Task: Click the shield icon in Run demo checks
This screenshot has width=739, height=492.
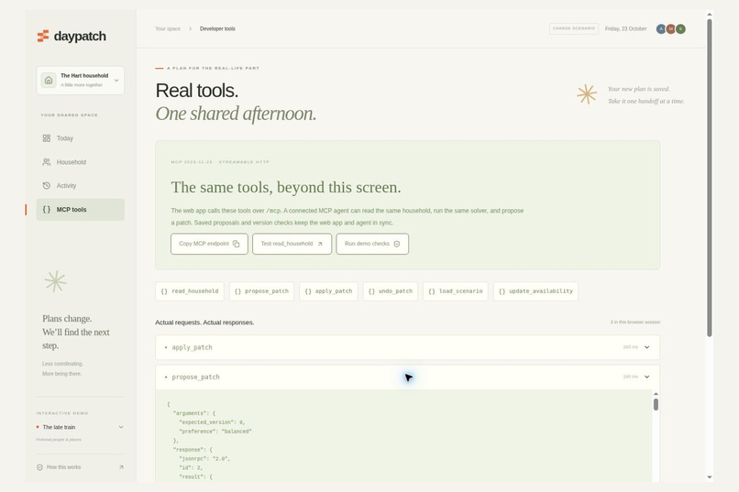Action: pyautogui.click(x=397, y=244)
